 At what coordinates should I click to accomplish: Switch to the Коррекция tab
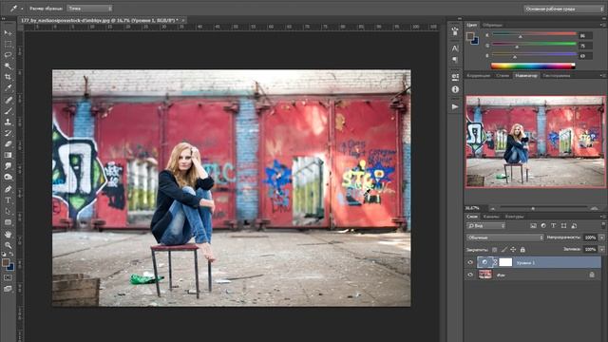click(478, 76)
